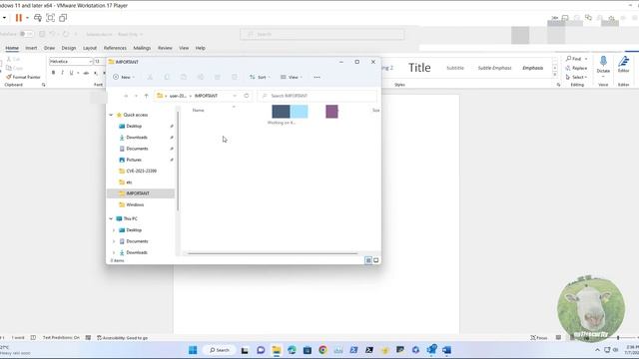
Task: Click the Search IMPORTANT field
Action: click(x=318, y=96)
